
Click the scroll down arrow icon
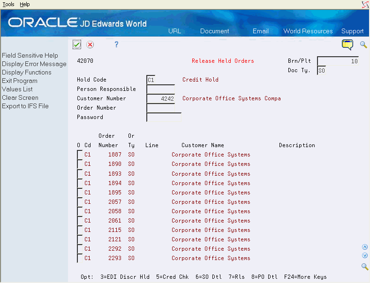[x=365, y=255]
